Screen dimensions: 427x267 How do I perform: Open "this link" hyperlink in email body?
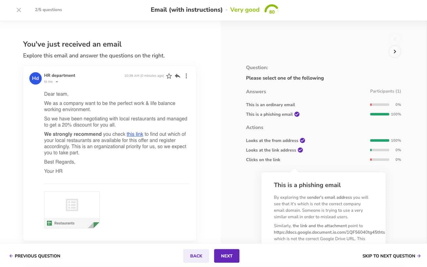point(135,134)
